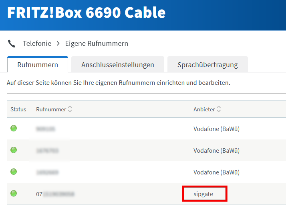Click the telephone icon in breadcrumb
The height and width of the screenshot is (209, 286).
[12, 43]
